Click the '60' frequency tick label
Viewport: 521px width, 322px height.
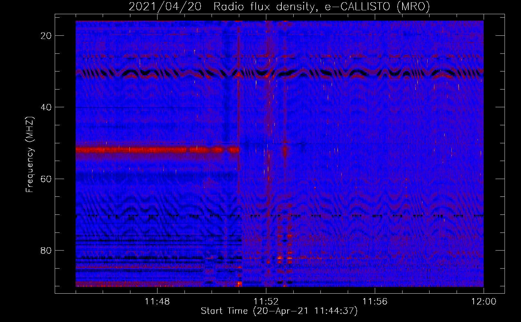(46, 179)
